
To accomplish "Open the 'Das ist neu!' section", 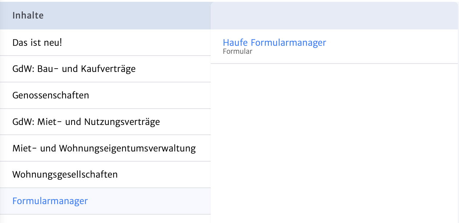I will coord(37,42).
